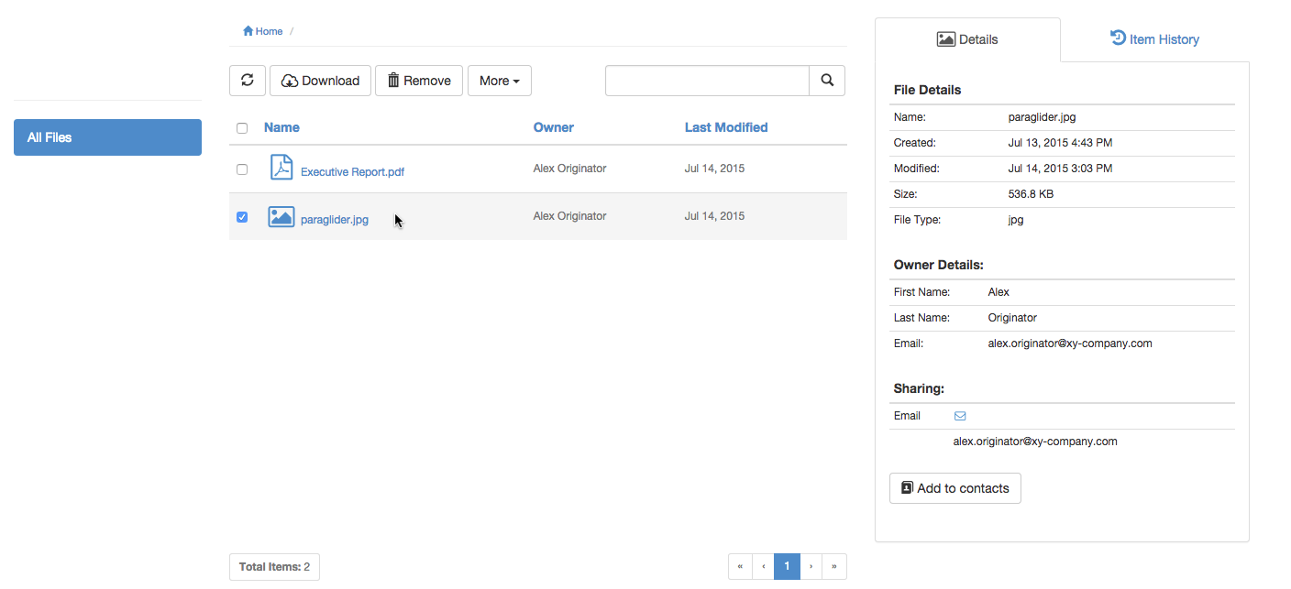The height and width of the screenshot is (589, 1291).
Task: Click the PDF icon for Executive Report
Action: pyautogui.click(x=281, y=169)
